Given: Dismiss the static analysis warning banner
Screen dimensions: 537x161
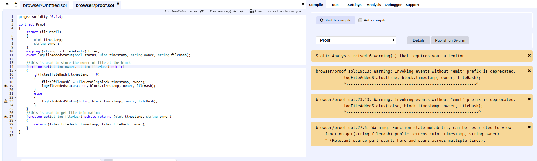Looking at the screenshot, I should [x=529, y=56].
